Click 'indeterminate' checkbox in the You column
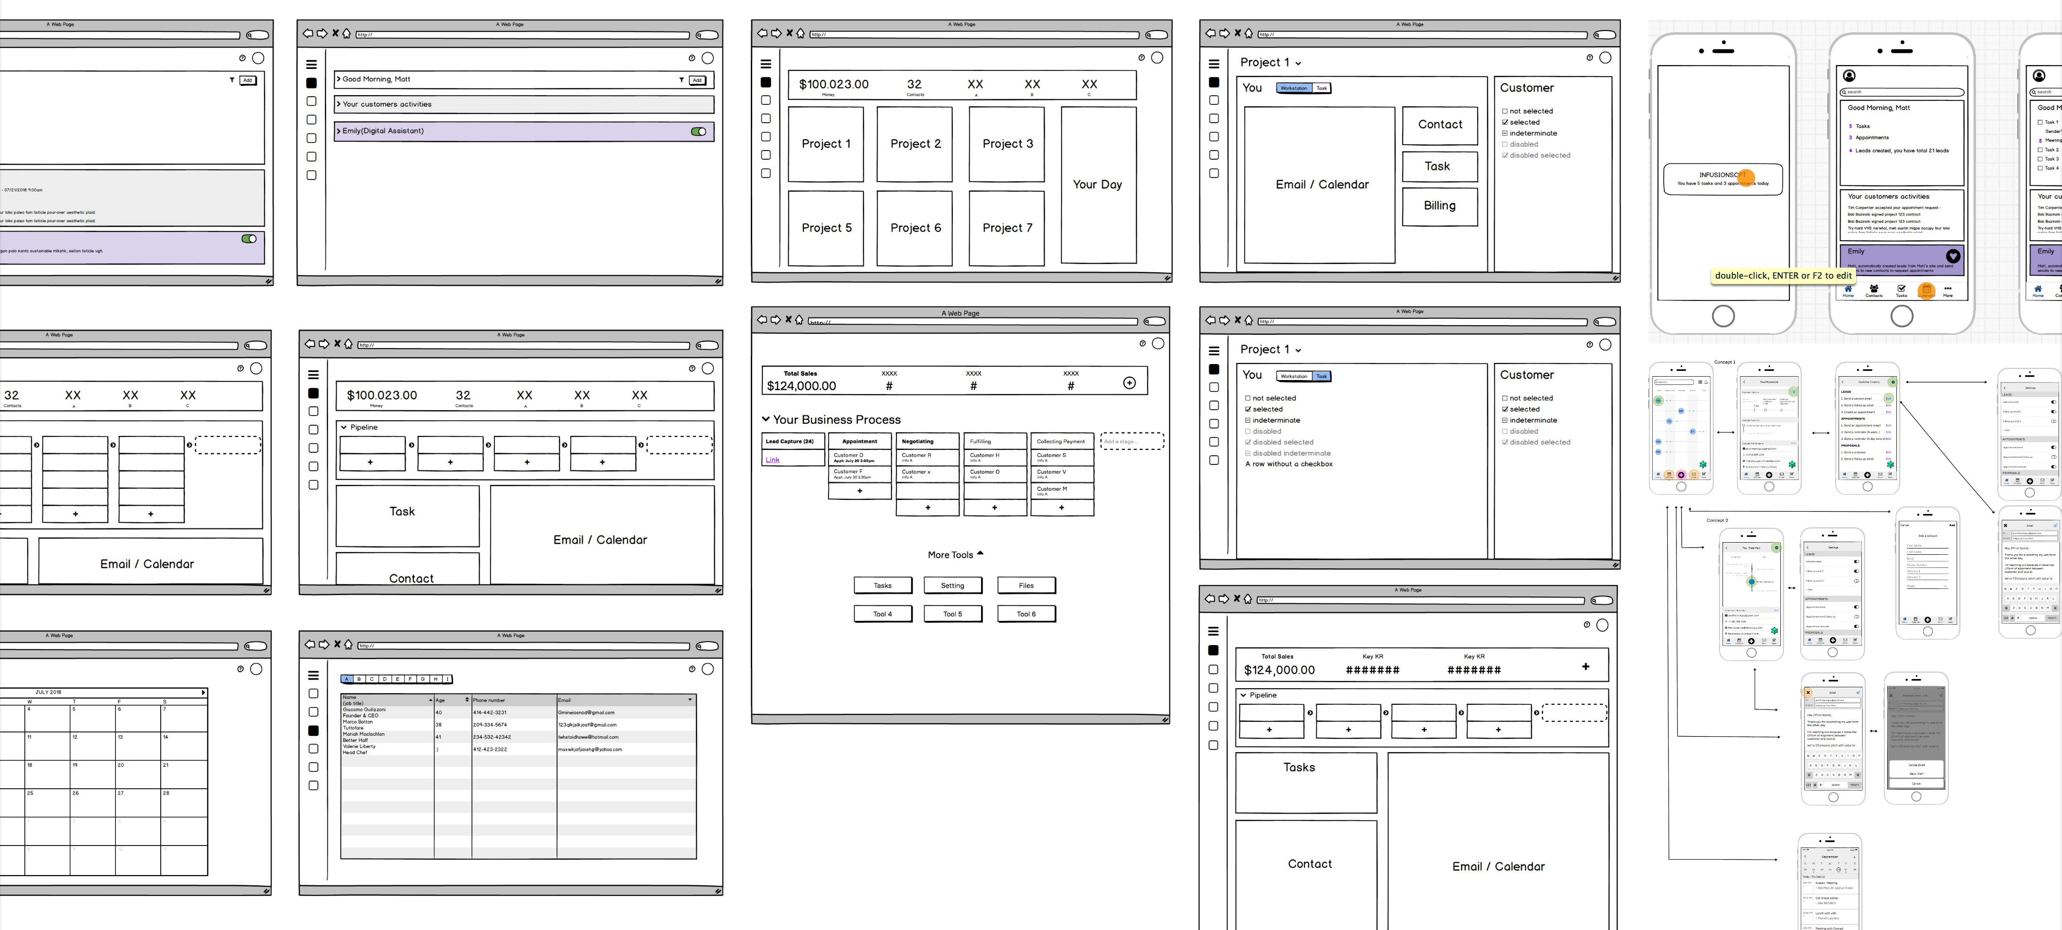Image resolution: width=2062 pixels, height=930 pixels. tap(1248, 420)
